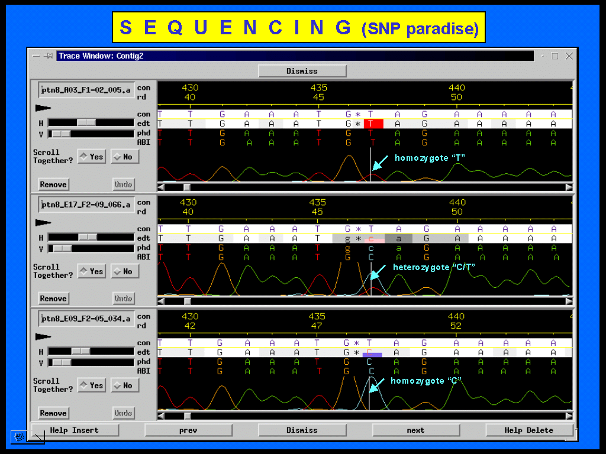
Task: Click the H slider in the top trace panel
Action: click(86, 122)
